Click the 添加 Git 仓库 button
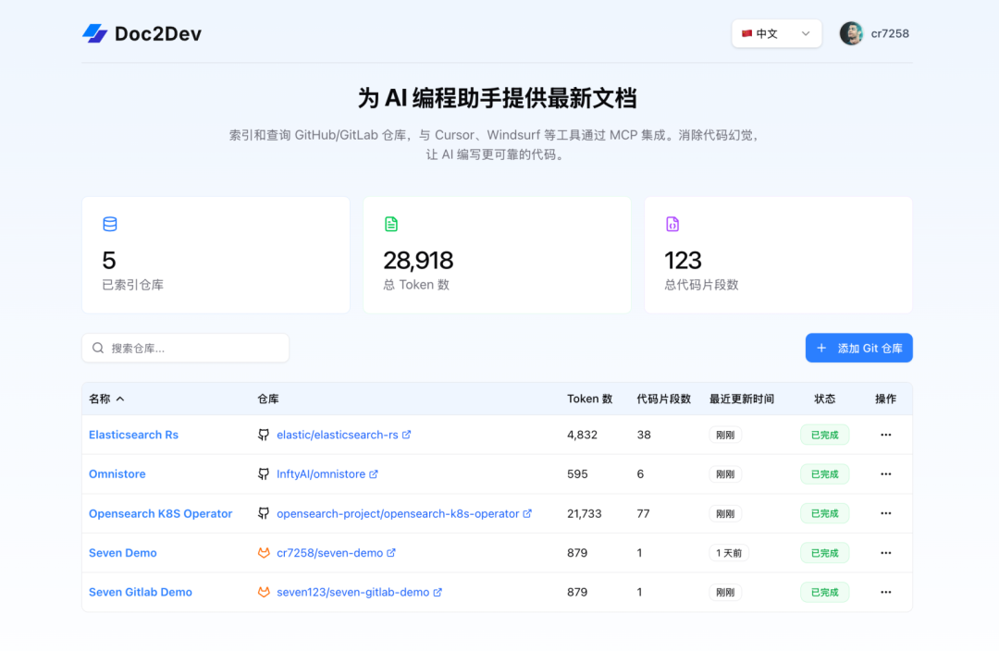This screenshot has width=999, height=651. 858,349
